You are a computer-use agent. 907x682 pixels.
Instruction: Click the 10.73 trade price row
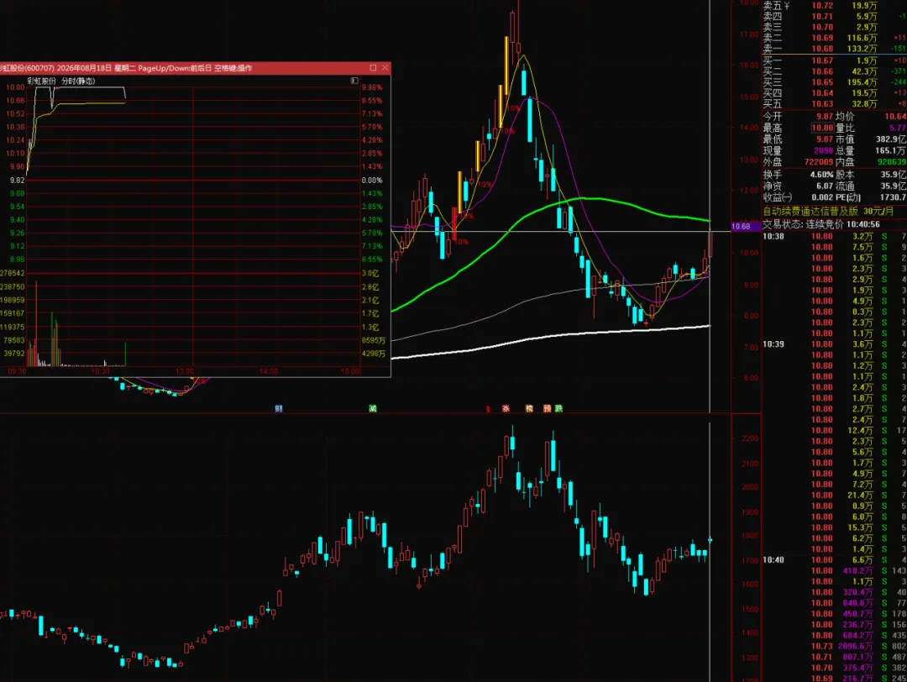[821, 646]
